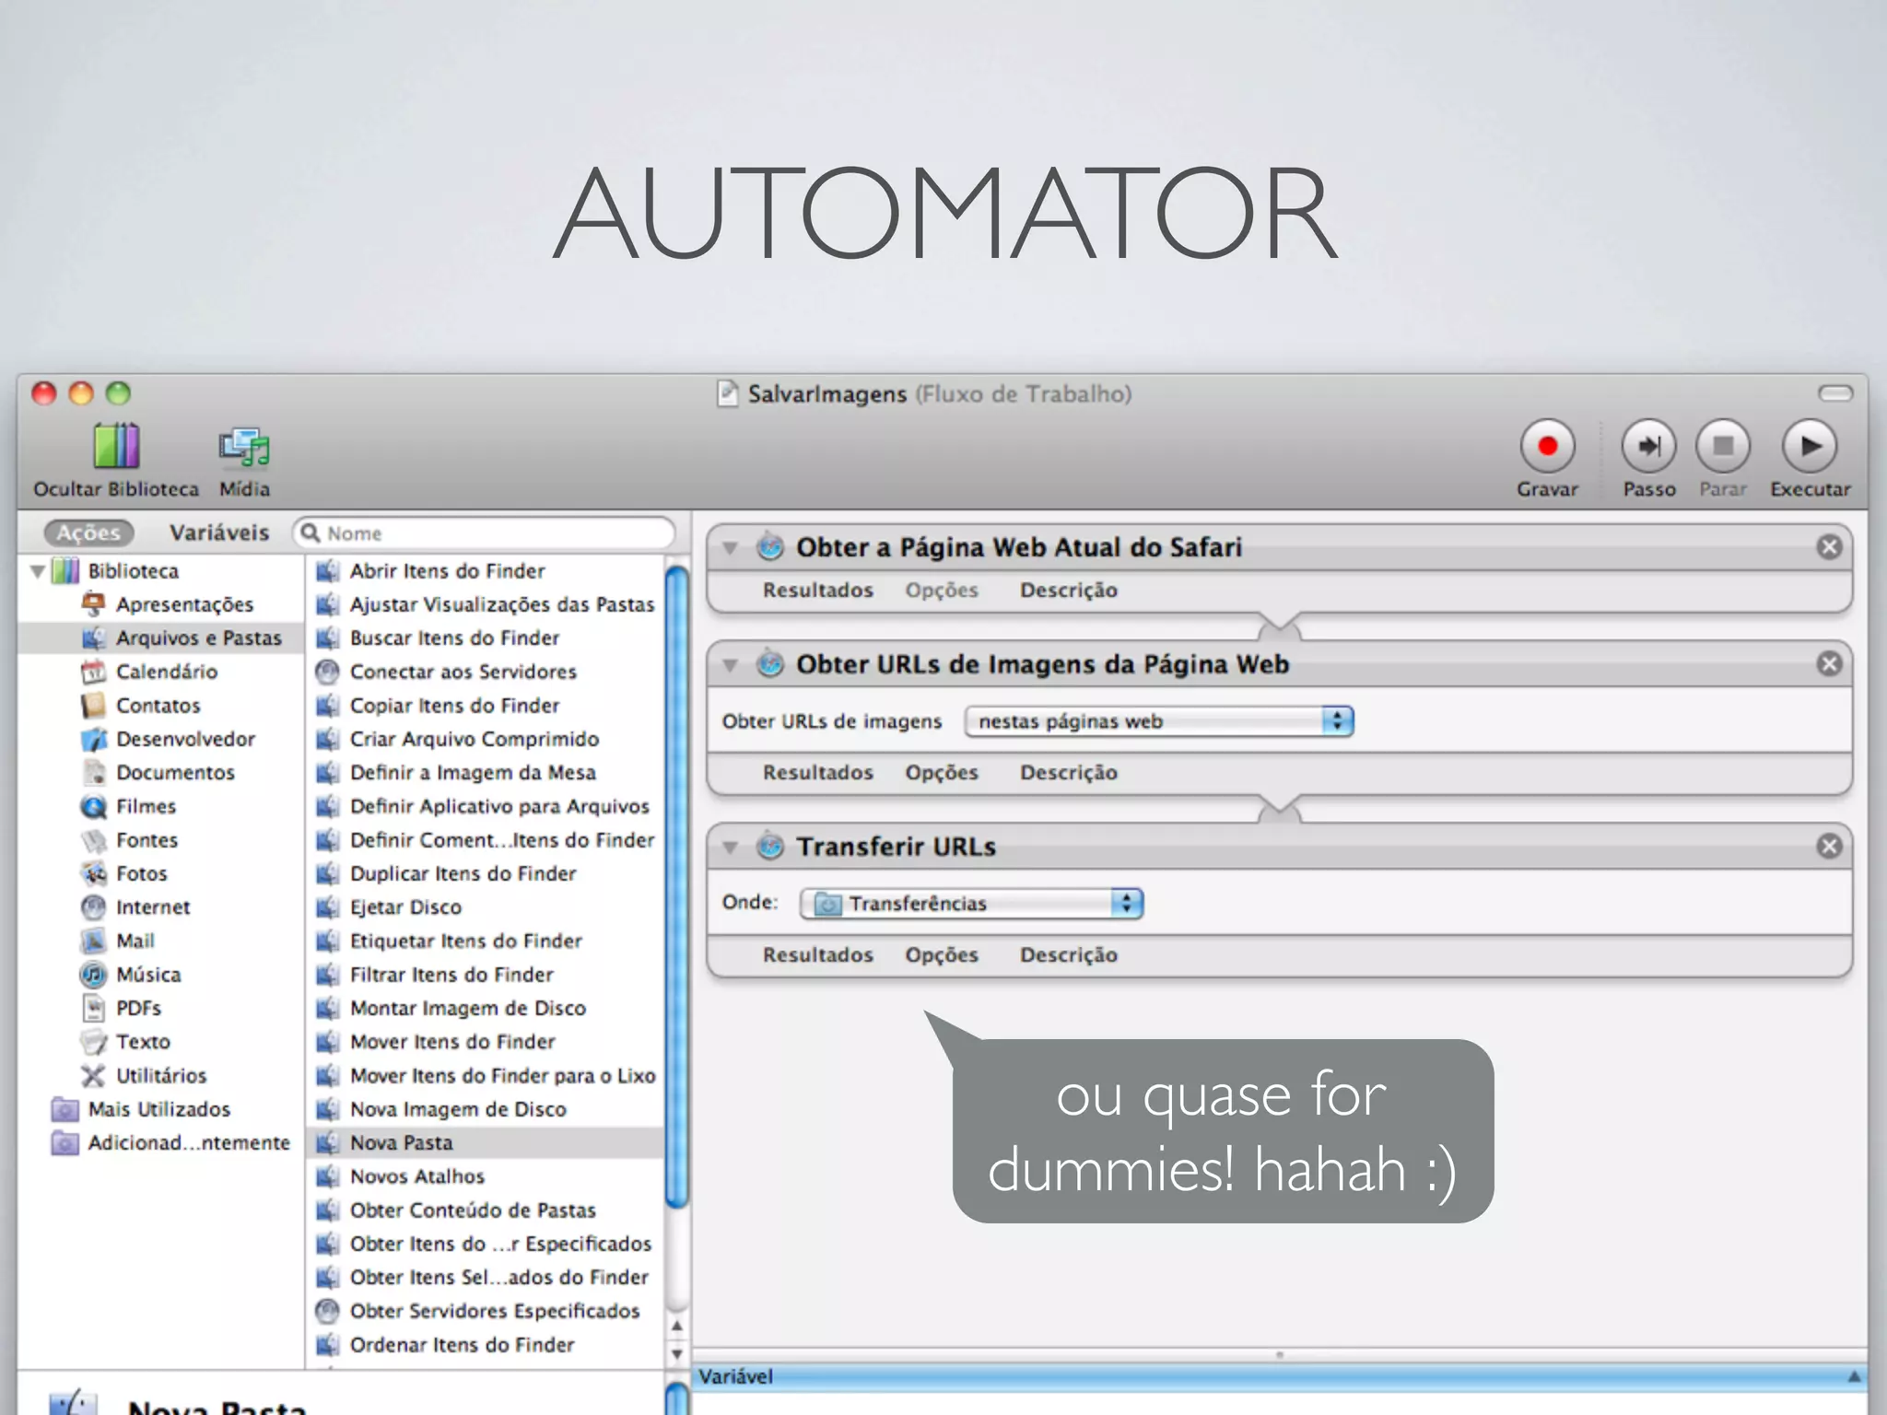Collapse the Biblioteca tree node
Image resolution: width=1887 pixels, height=1415 pixels.
38,571
